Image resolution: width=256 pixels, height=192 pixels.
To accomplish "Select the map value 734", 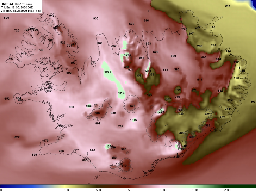I will [50, 40].
